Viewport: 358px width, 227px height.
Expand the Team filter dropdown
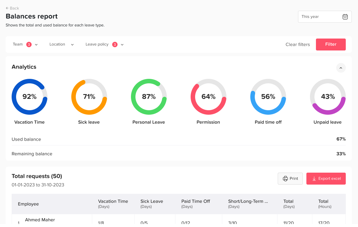click(36, 45)
